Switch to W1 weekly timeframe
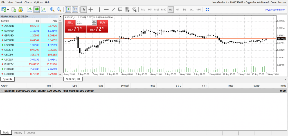Viewport: 288px width, 136px height. pos(192,10)
